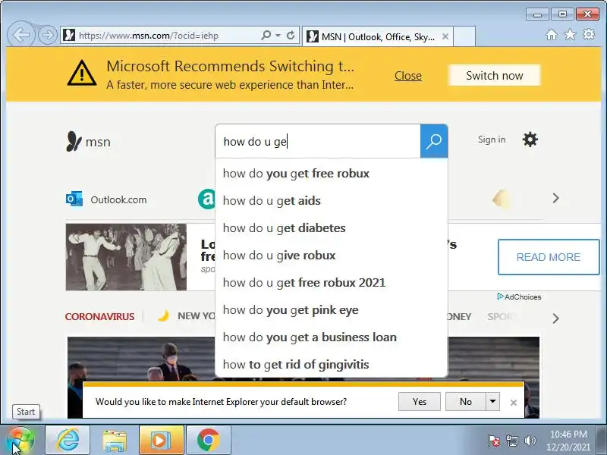Open a new blank tab

pyautogui.click(x=464, y=36)
